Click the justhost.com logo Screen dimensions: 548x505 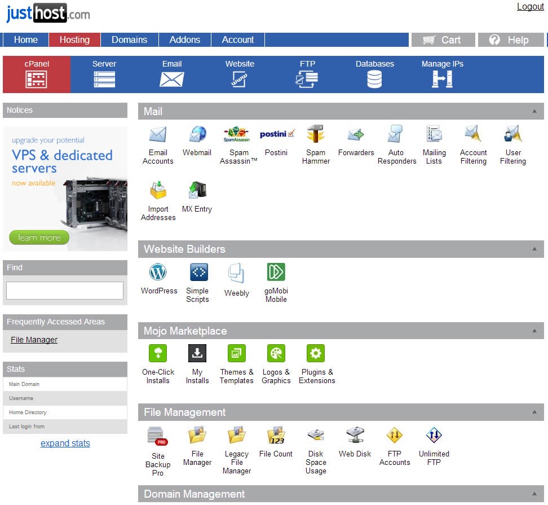pyautogui.click(x=48, y=14)
